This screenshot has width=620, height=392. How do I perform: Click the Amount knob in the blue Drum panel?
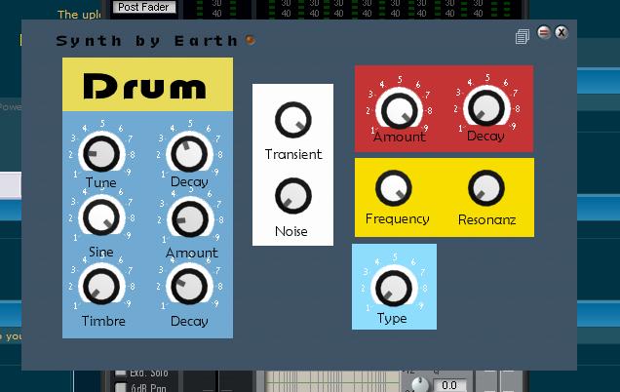[x=189, y=217]
